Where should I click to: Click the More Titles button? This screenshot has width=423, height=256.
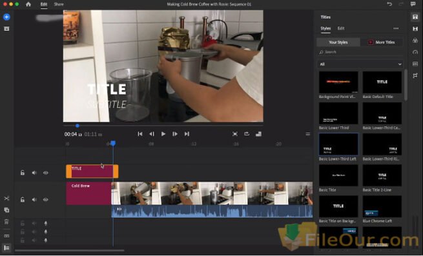[382, 43]
